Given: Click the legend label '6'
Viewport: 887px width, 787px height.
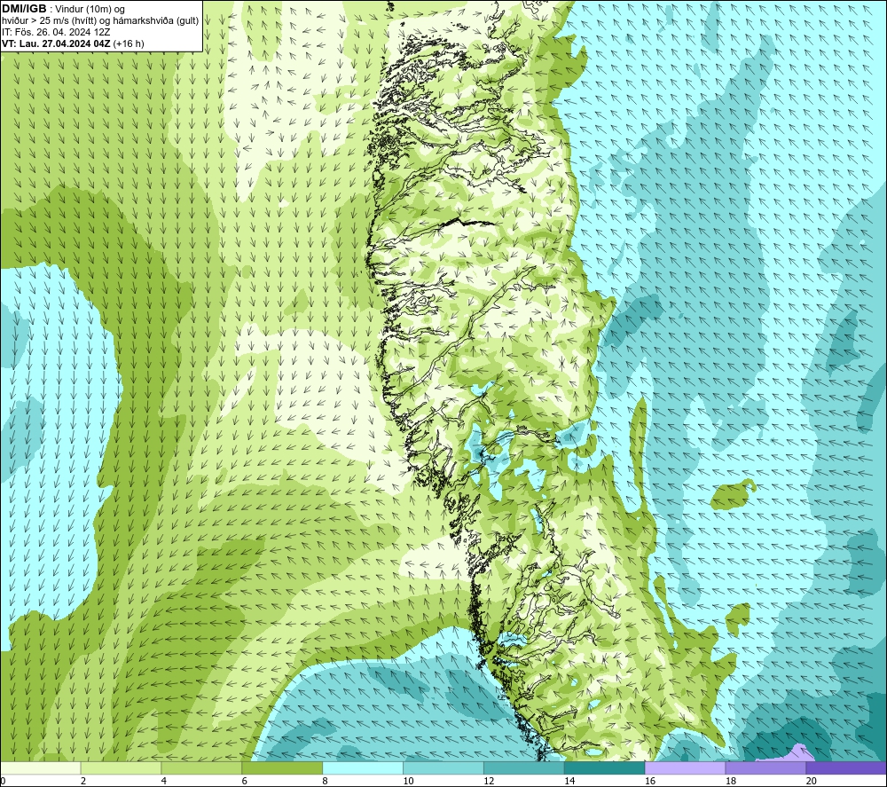Looking at the screenshot, I should point(245,781).
